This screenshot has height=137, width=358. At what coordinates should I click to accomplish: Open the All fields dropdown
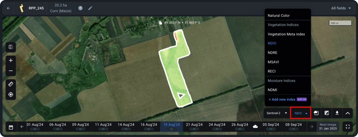(x=341, y=8)
